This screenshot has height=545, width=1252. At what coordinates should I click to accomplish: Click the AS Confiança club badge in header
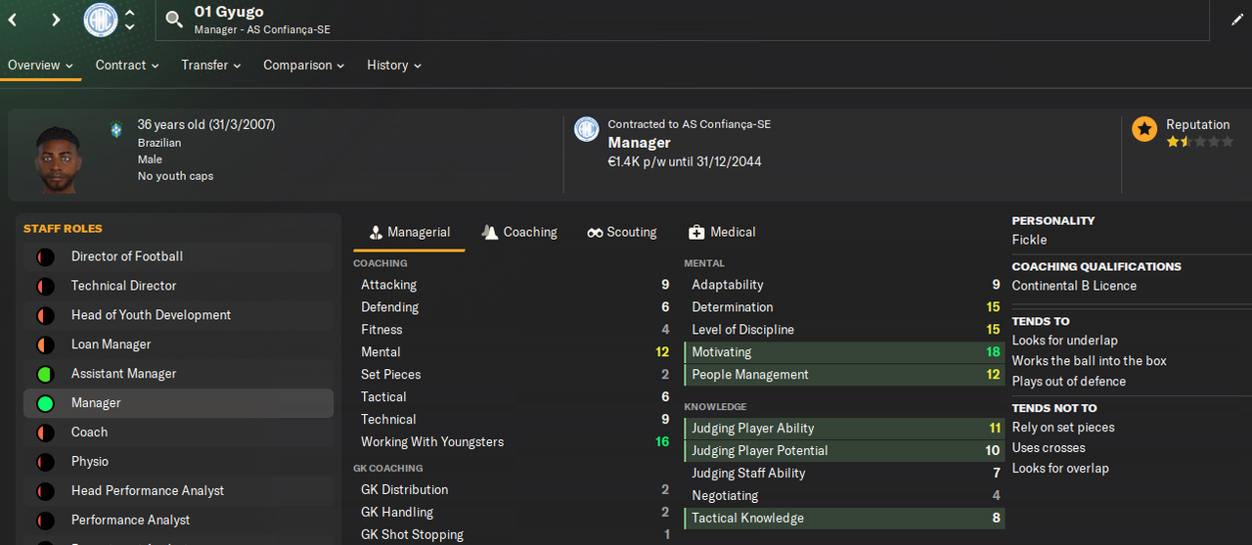coord(101,20)
